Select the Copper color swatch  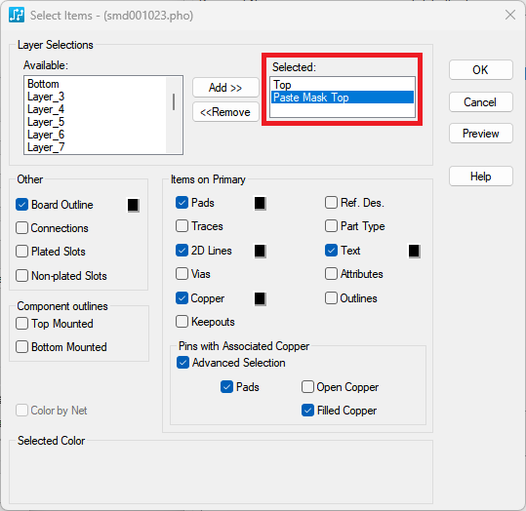260,298
